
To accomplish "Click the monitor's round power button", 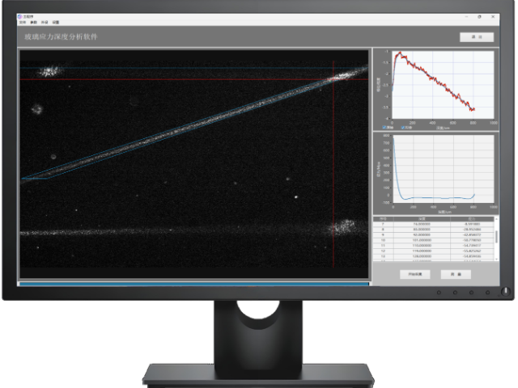I will (x=506, y=292).
